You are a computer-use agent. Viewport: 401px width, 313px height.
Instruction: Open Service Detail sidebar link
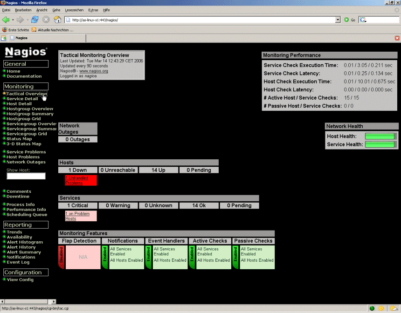click(x=22, y=99)
